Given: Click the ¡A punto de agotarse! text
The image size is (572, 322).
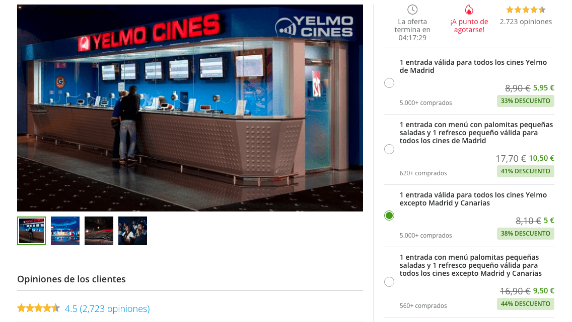Looking at the screenshot, I should (x=469, y=26).
